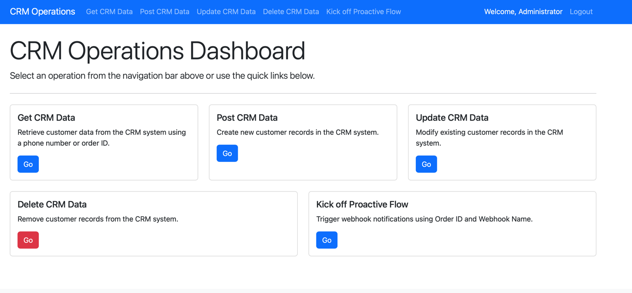Click the Get CRM Data card title
Viewport: 632px width, 293px height.
point(46,117)
